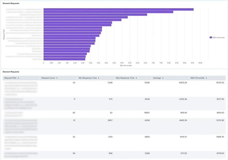Image resolution: width=228 pixels, height=160 pixels.
Task: Click the x-axis title 95th Percentile below chart
Action: coord(126,66)
